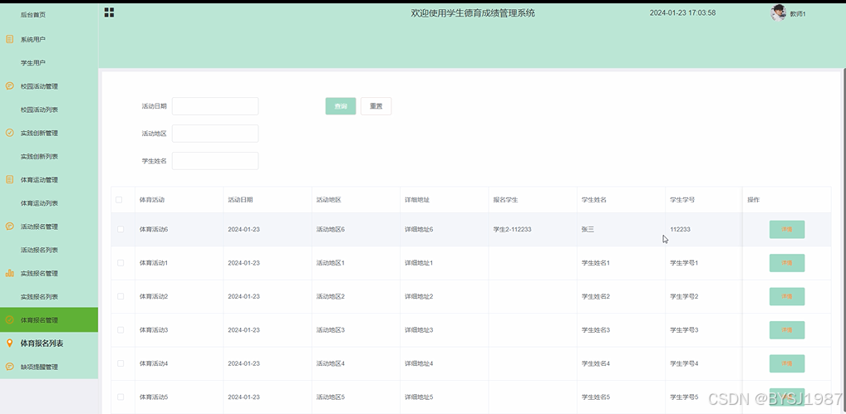846x414 pixels.
Task: Click the 实践创新管理 checkmark circle icon
Action: tap(9, 133)
